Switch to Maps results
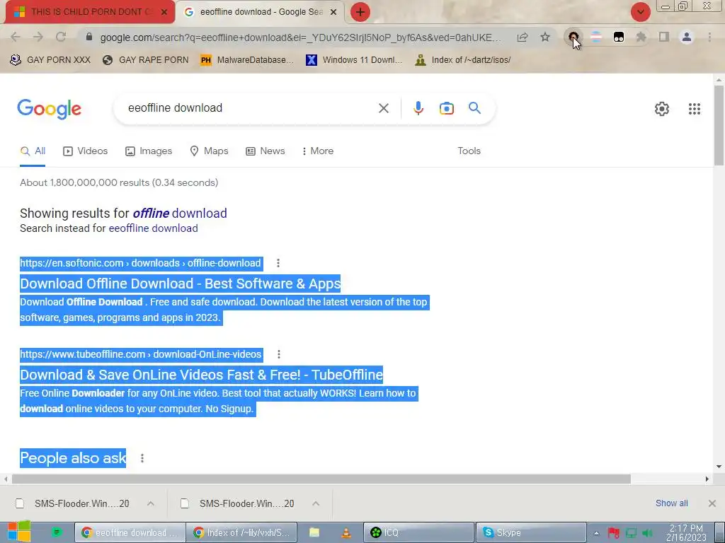 [x=209, y=151]
